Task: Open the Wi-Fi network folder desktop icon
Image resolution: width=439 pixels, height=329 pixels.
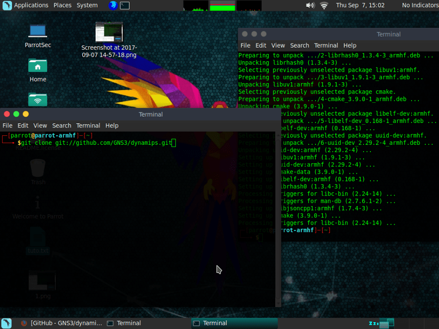Action: (x=38, y=100)
